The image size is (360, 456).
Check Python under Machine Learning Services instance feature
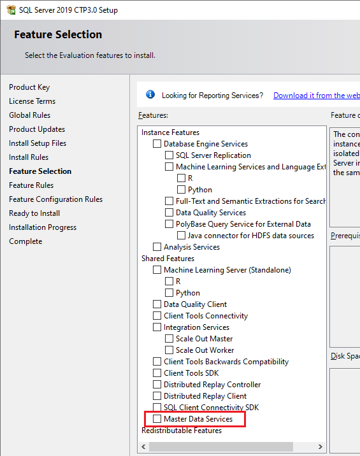182,190
